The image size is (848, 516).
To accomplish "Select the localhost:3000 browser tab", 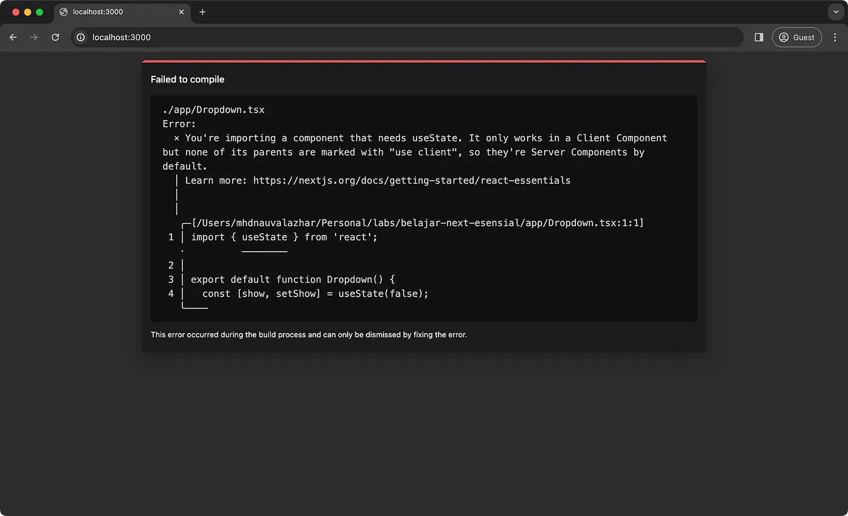I will [x=109, y=12].
